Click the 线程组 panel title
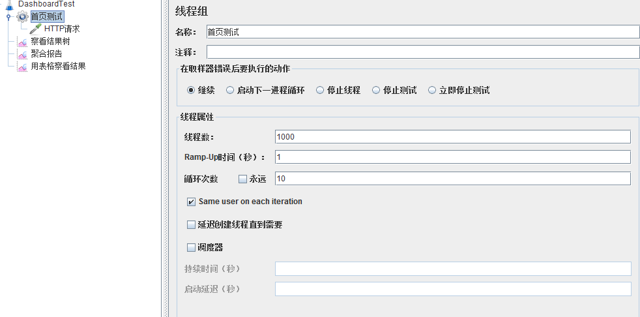The height and width of the screenshot is (317, 640). [192, 12]
